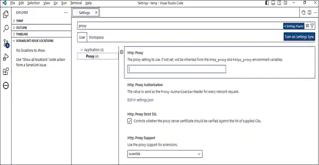
Task: Clear settings search input icon
Action: [x=307, y=26]
